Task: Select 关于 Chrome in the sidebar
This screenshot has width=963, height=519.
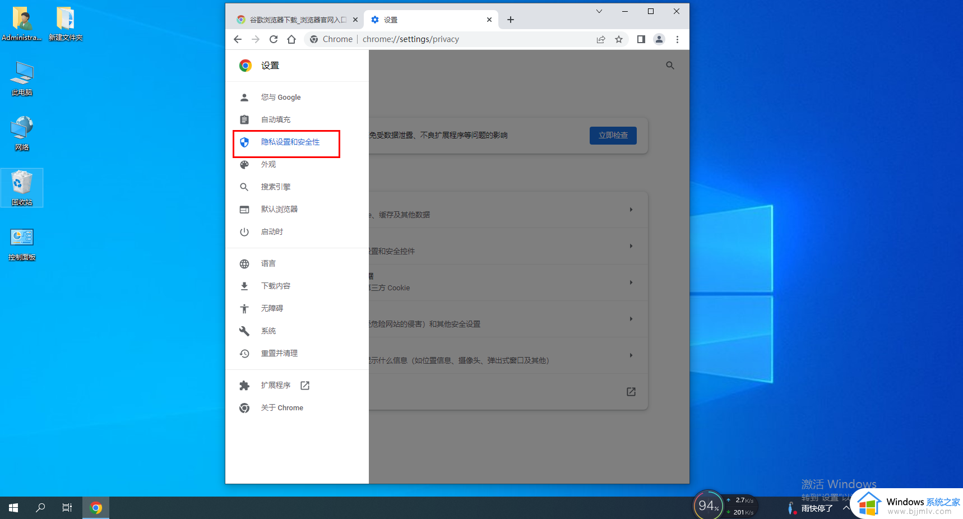Action: (x=282, y=408)
